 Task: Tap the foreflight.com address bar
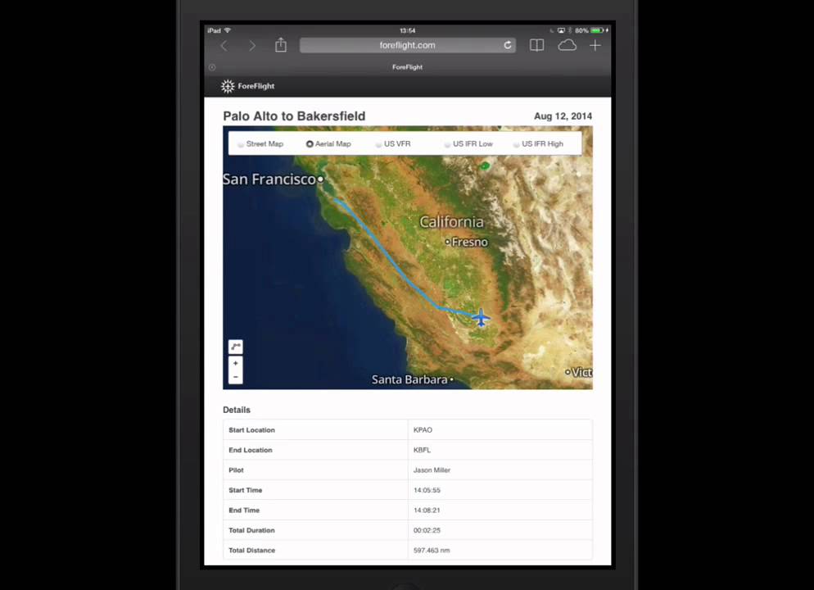coord(408,45)
